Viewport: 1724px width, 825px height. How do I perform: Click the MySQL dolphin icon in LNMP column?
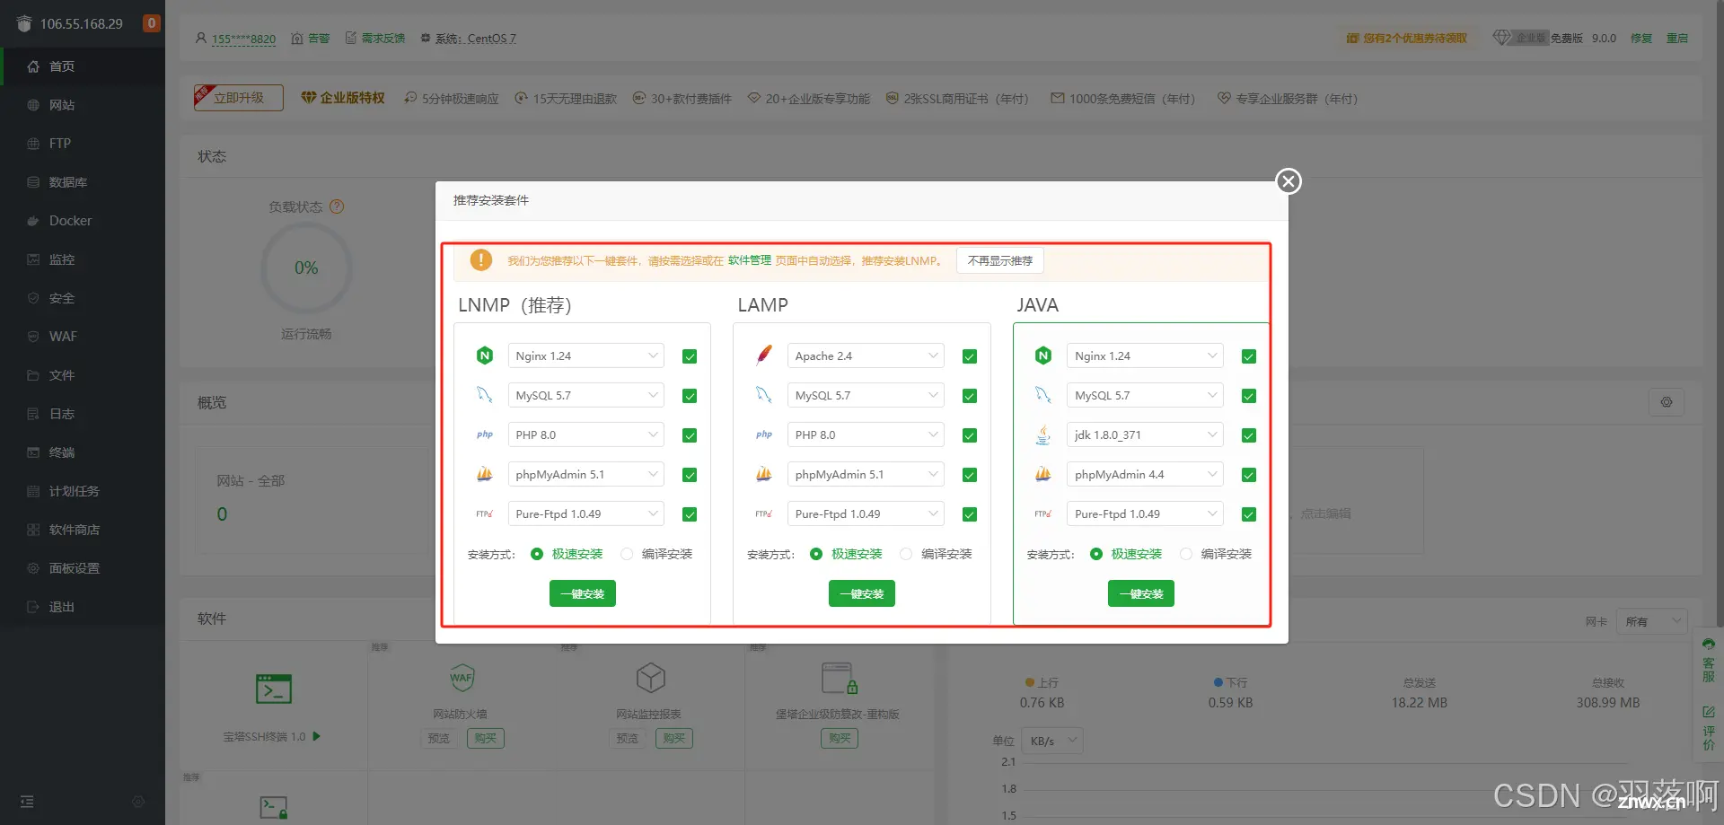pos(485,395)
